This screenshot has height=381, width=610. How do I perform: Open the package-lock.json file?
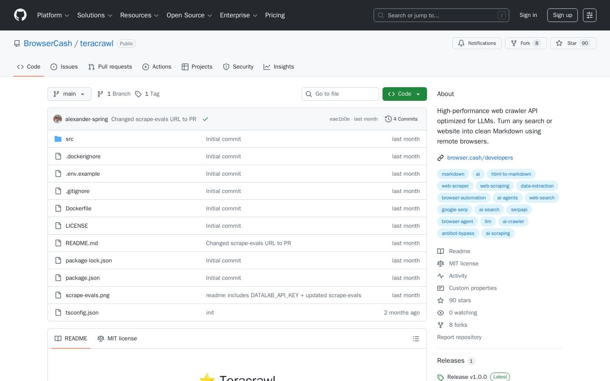pos(89,261)
